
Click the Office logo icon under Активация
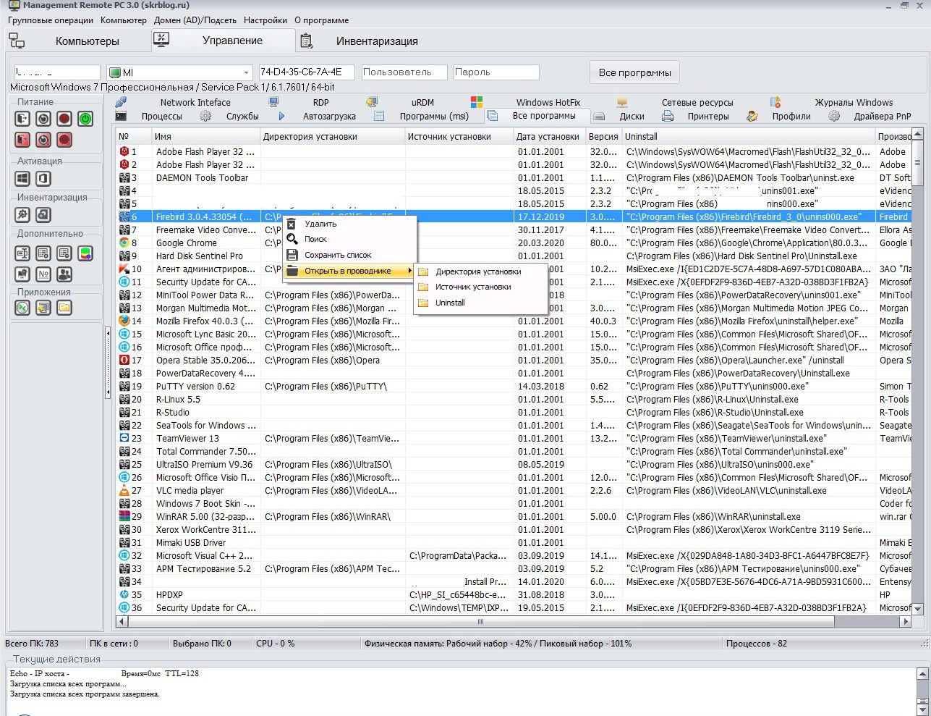coord(43,178)
